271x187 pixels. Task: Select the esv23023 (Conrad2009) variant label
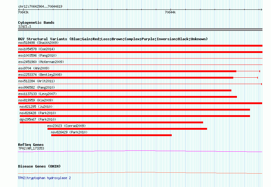67,126
